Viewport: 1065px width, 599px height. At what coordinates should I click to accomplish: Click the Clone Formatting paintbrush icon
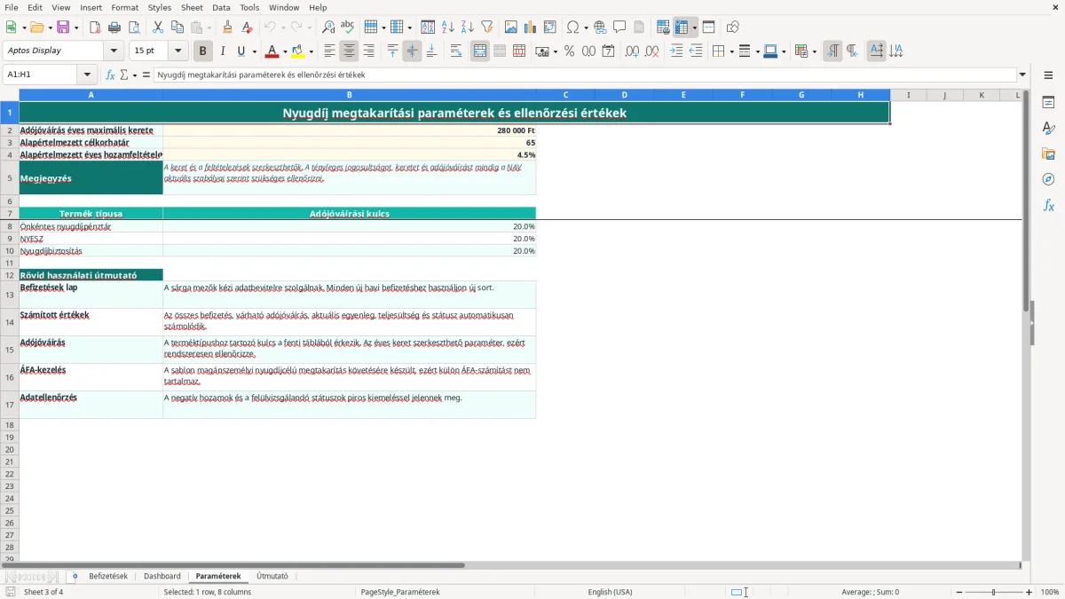pos(228,28)
